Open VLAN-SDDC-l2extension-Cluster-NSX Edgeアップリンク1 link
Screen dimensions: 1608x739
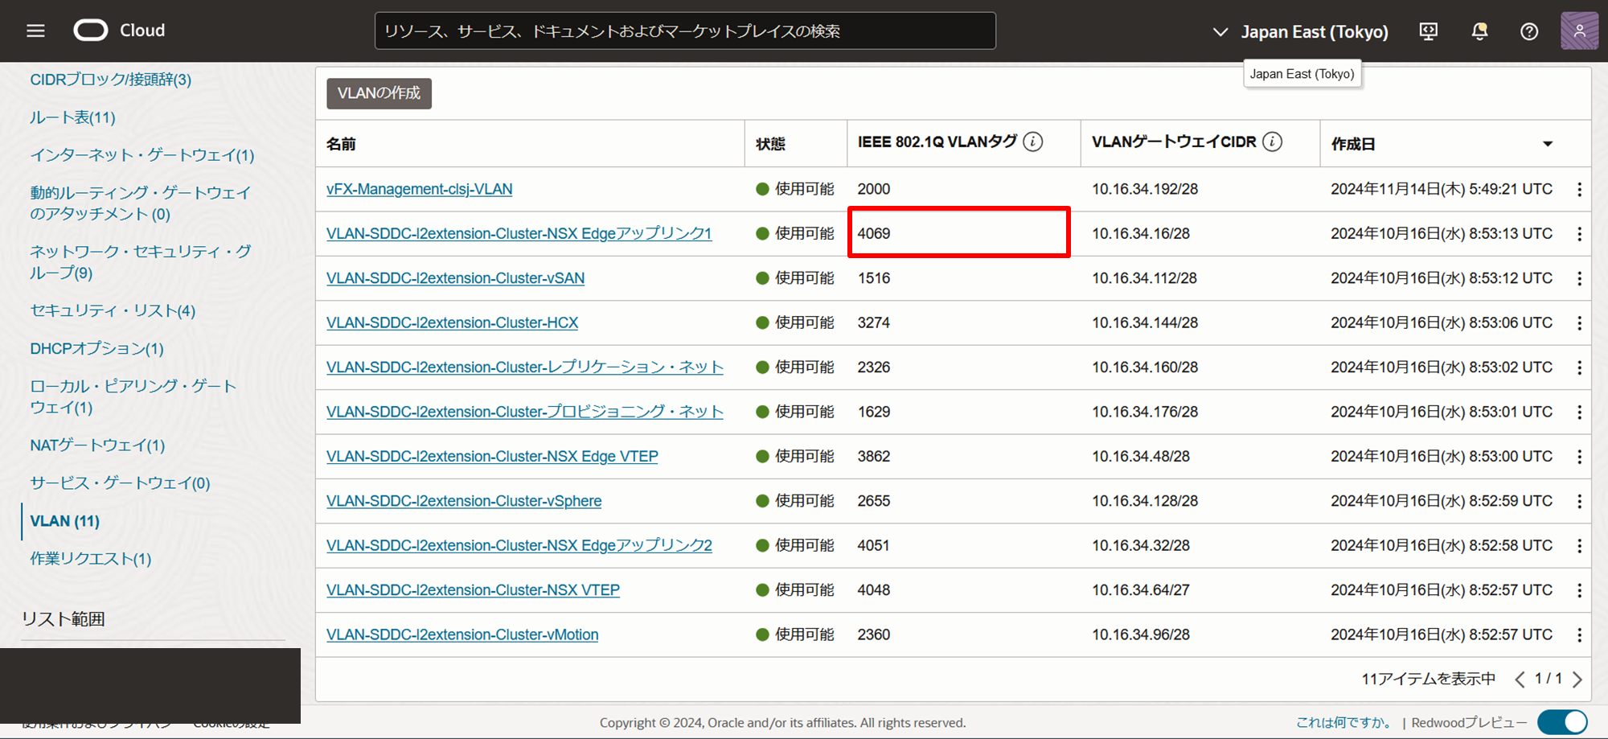tap(519, 233)
